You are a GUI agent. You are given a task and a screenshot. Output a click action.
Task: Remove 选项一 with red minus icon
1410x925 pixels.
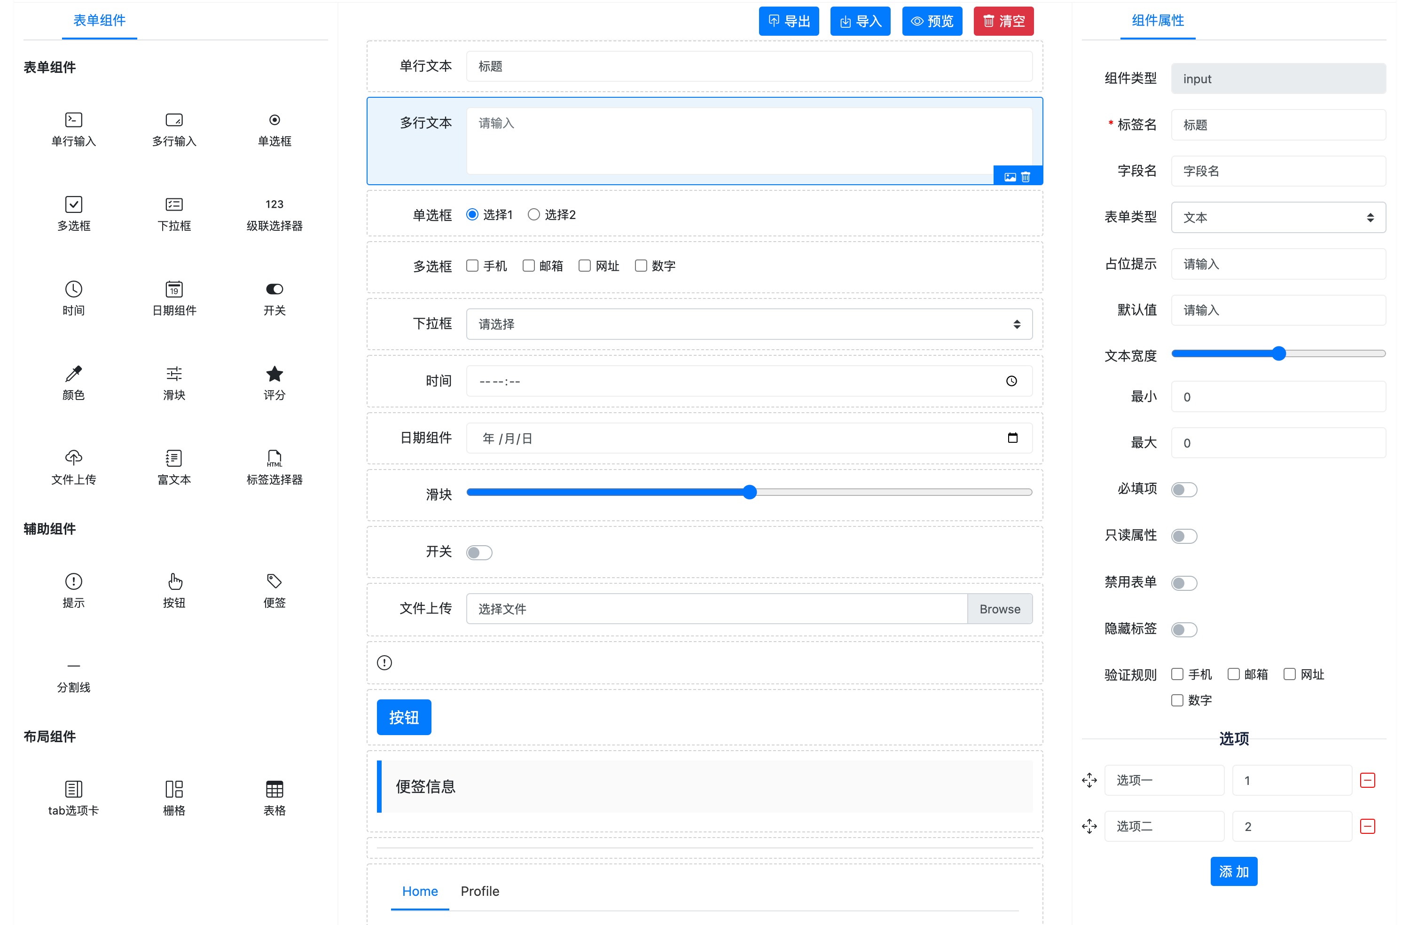(x=1367, y=780)
